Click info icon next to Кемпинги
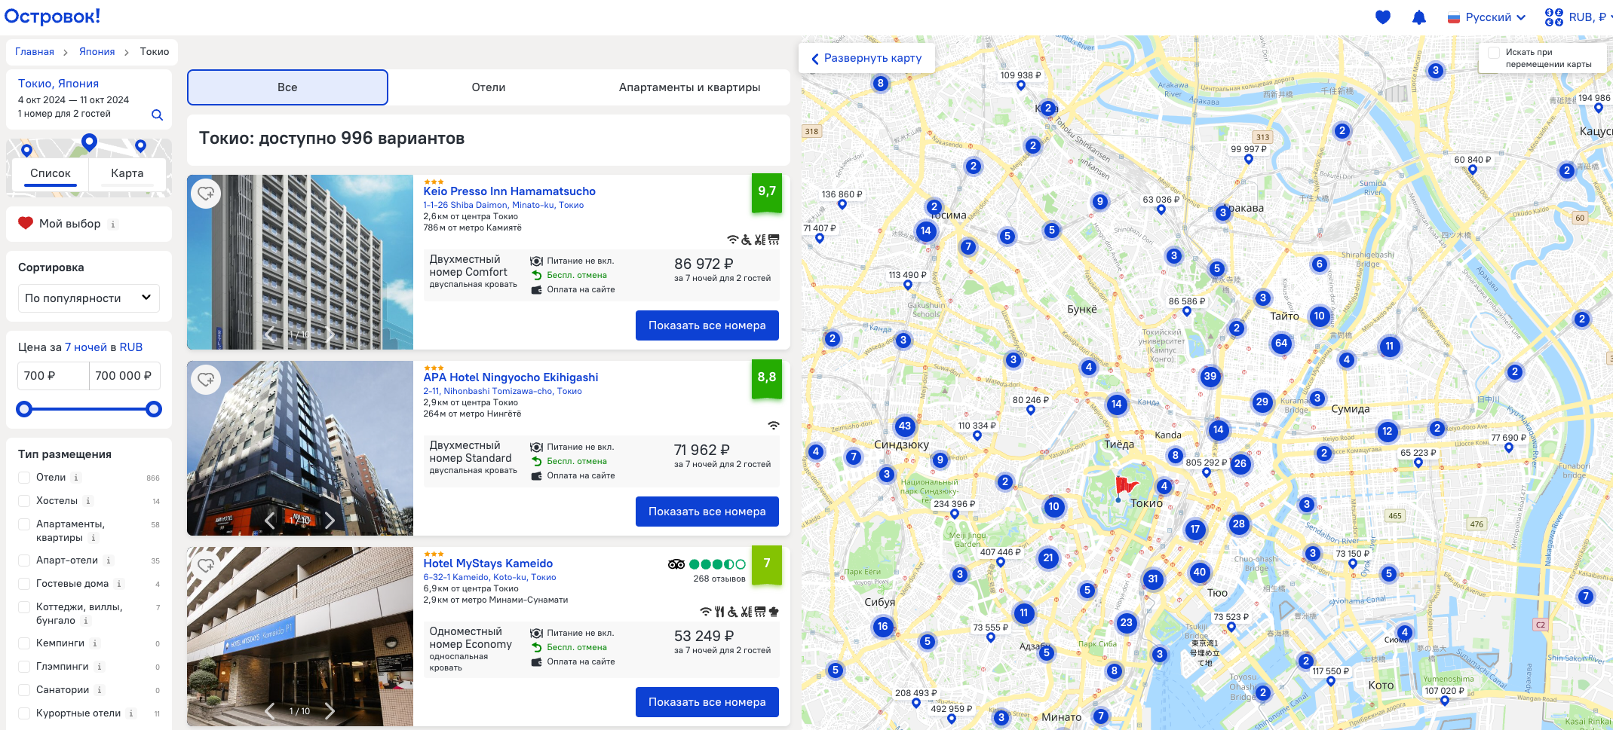1613x730 pixels. [95, 643]
